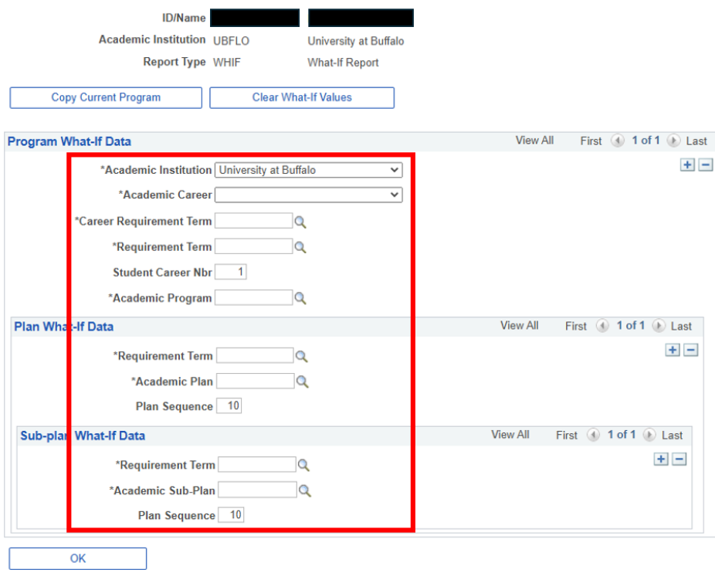
Task: Add a row in Program What-If Data
Action: tap(687, 164)
